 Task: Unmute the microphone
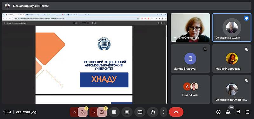83,112
